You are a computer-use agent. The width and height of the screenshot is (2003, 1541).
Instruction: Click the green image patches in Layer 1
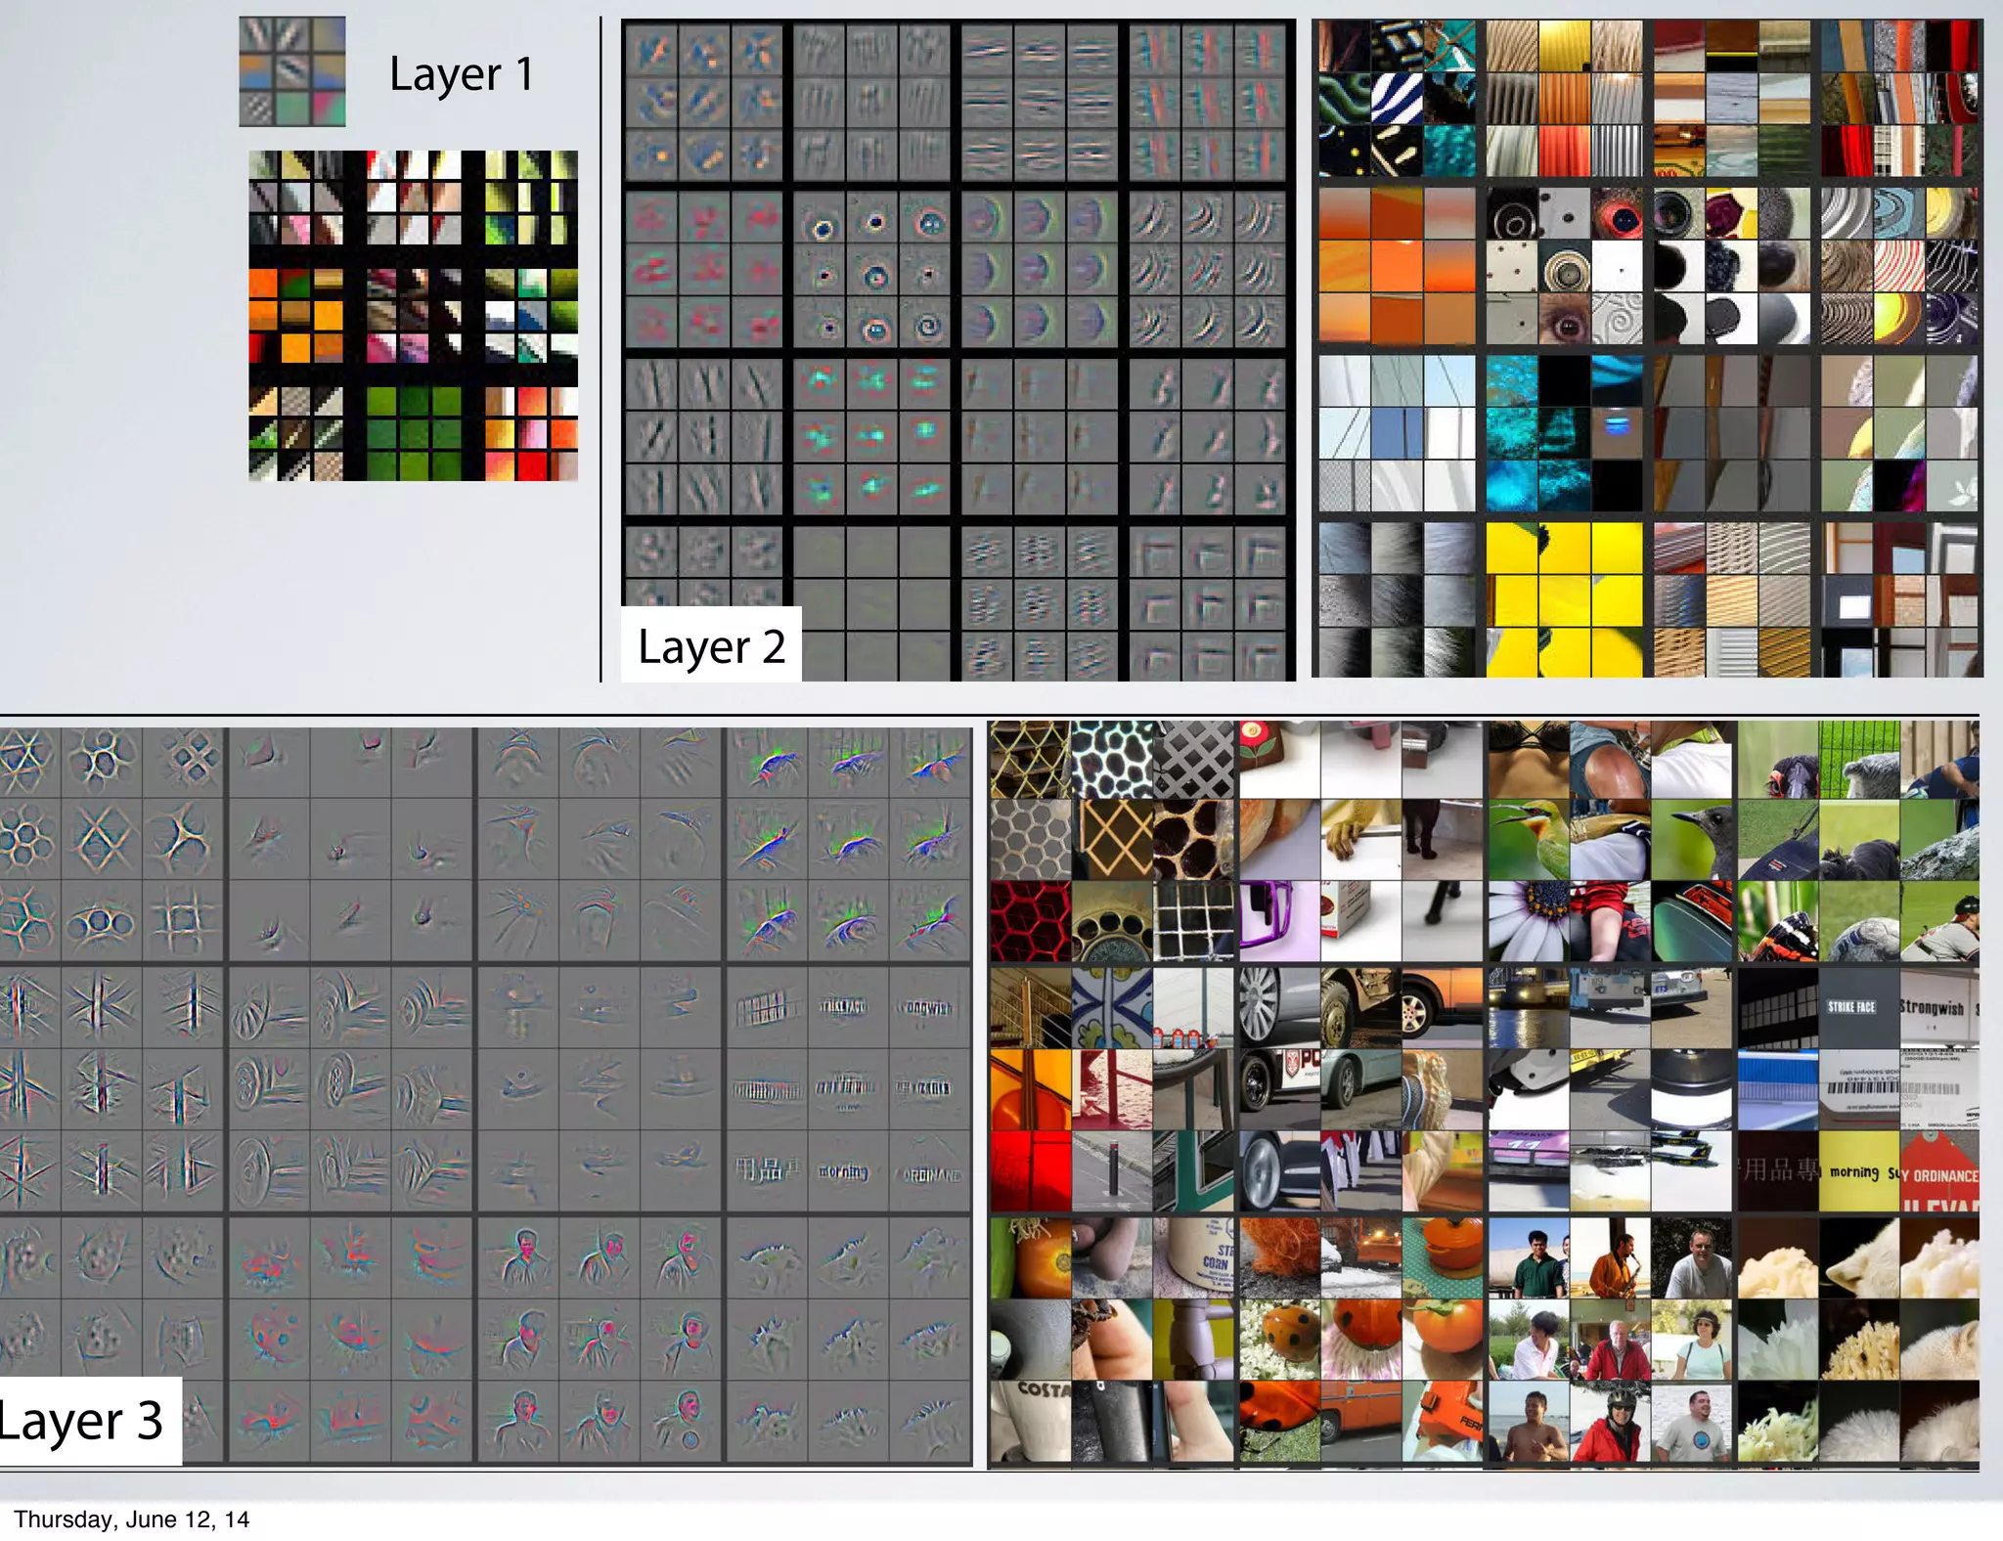[413, 432]
